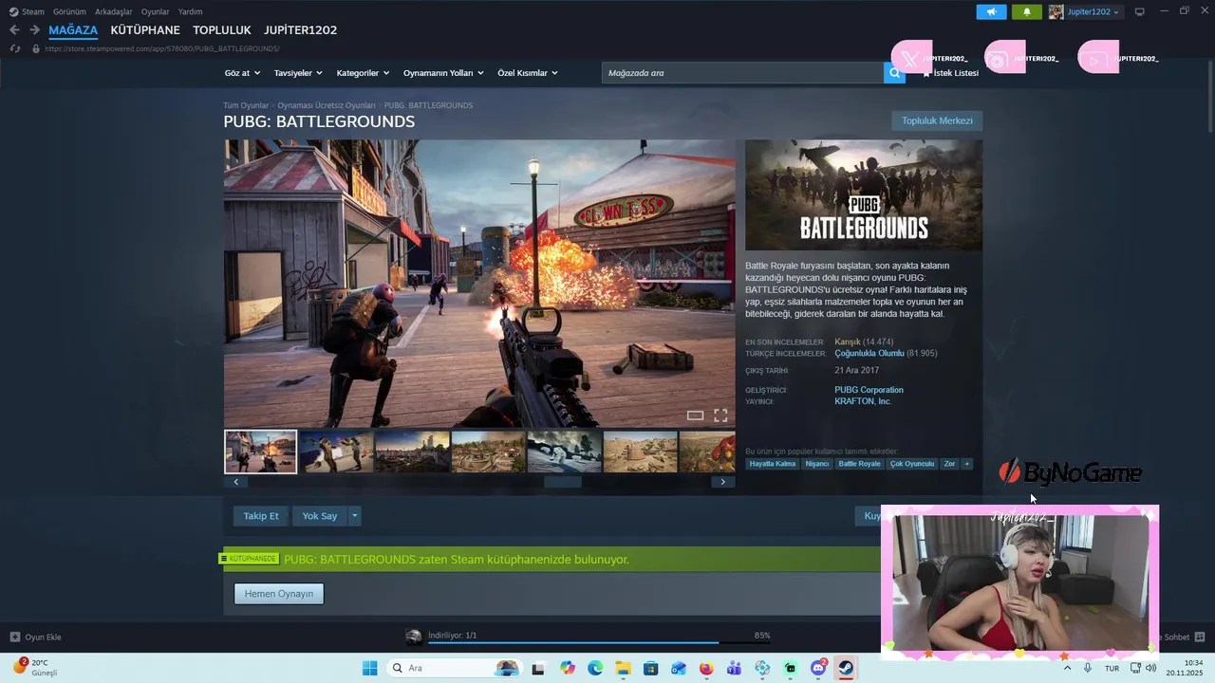This screenshot has width=1215, height=683.
Task: Click the Karışık recent reviews summary
Action: (x=848, y=341)
